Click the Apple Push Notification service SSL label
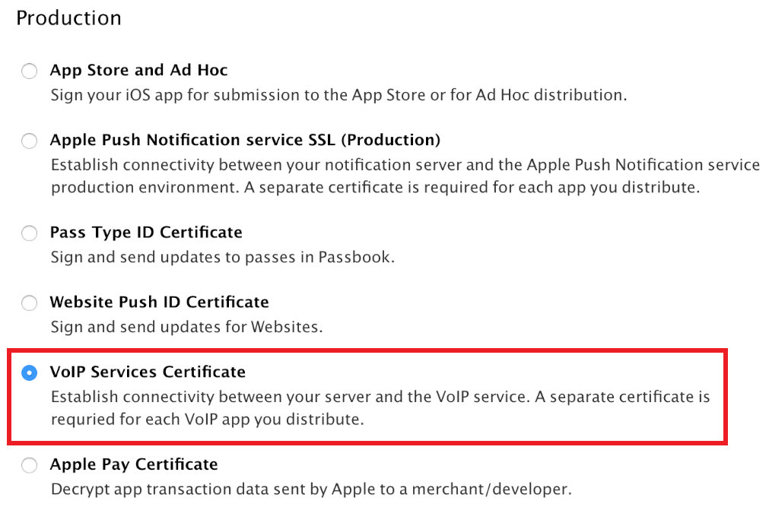Viewport: 769px width, 507px height. coord(245,140)
